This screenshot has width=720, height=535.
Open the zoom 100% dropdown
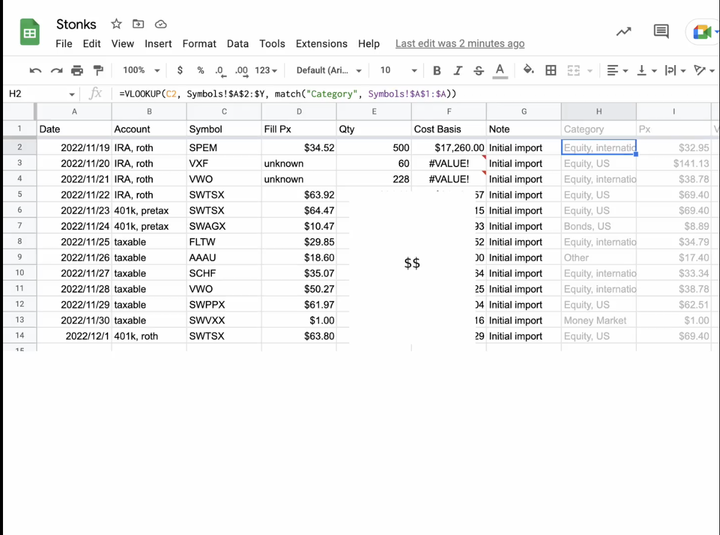tap(141, 70)
